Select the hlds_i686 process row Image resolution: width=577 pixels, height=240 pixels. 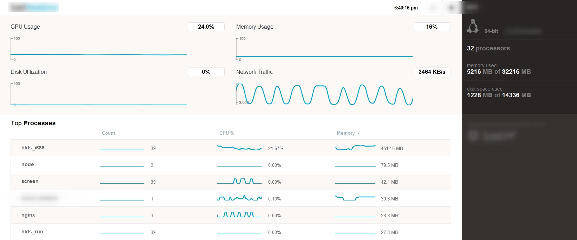(231, 148)
